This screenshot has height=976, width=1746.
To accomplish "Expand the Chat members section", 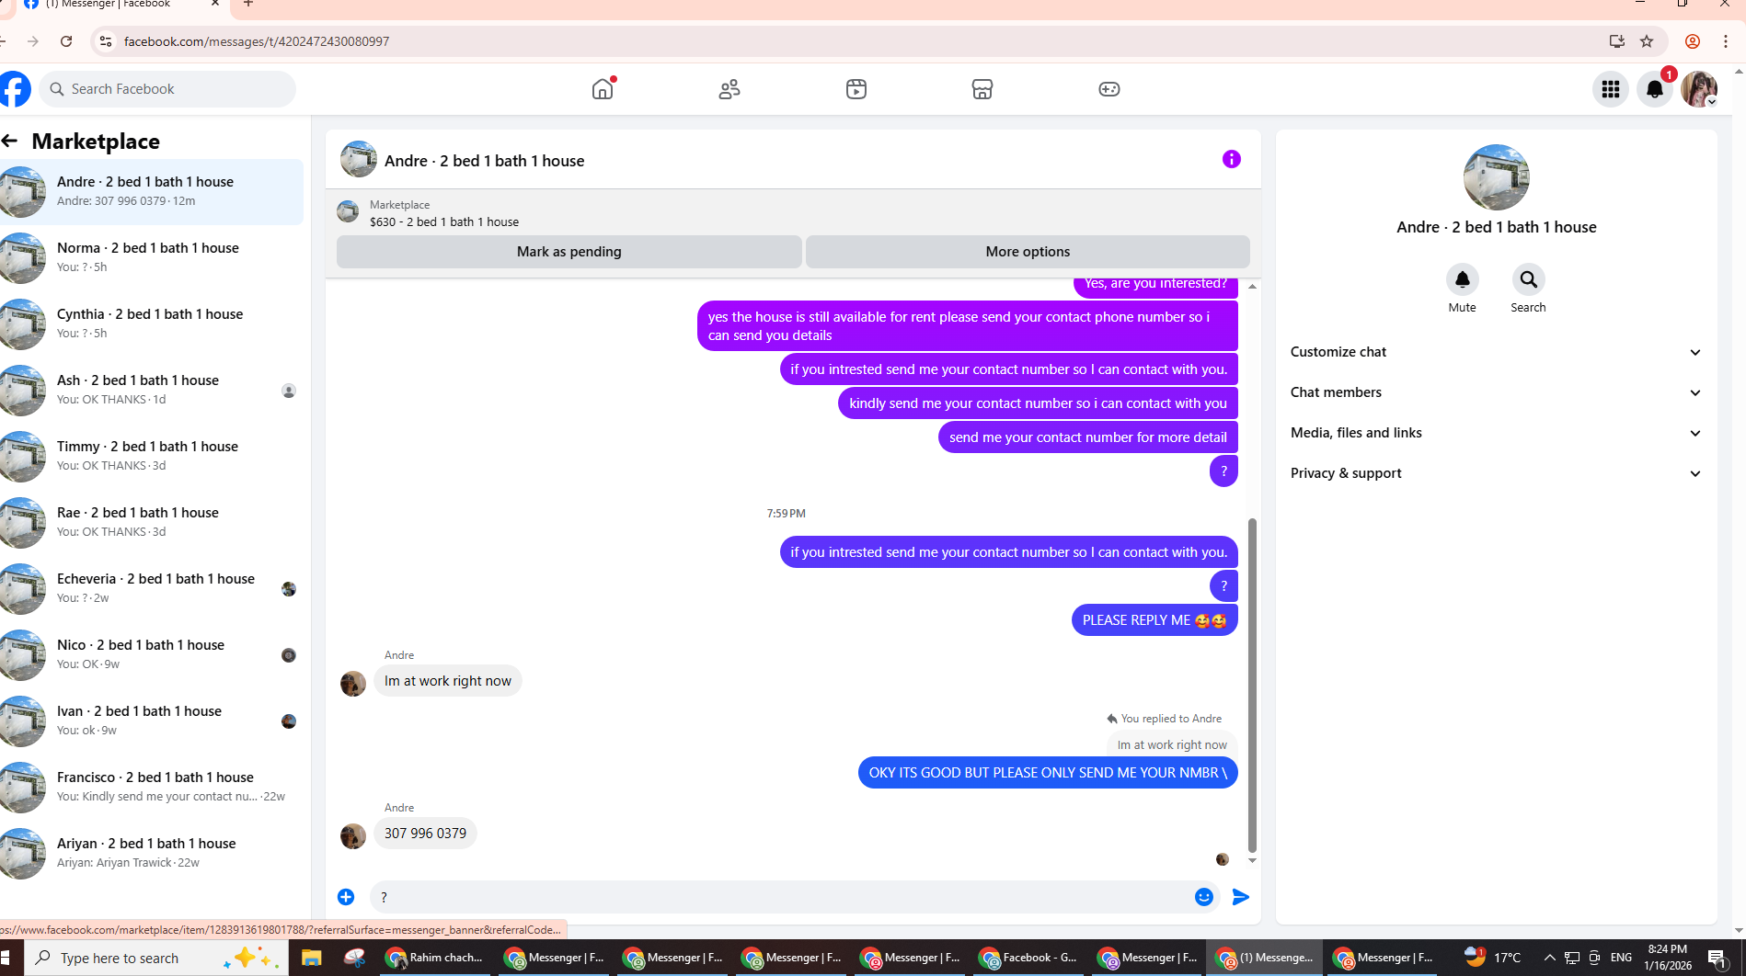I will click(x=1496, y=392).
